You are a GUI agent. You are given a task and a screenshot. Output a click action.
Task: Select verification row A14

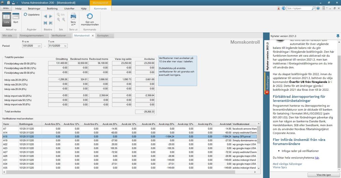[x=130, y=133]
